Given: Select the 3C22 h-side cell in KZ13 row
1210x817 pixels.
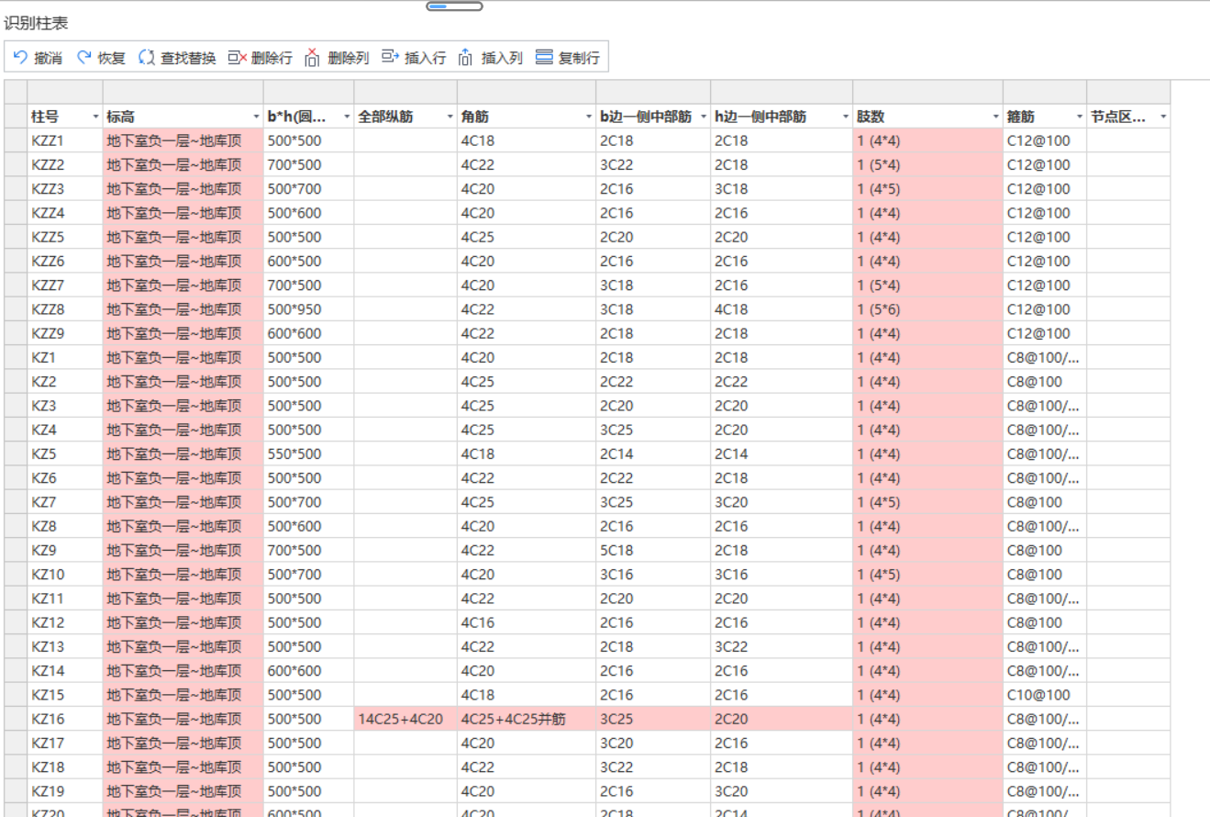Looking at the screenshot, I should pos(782,647).
